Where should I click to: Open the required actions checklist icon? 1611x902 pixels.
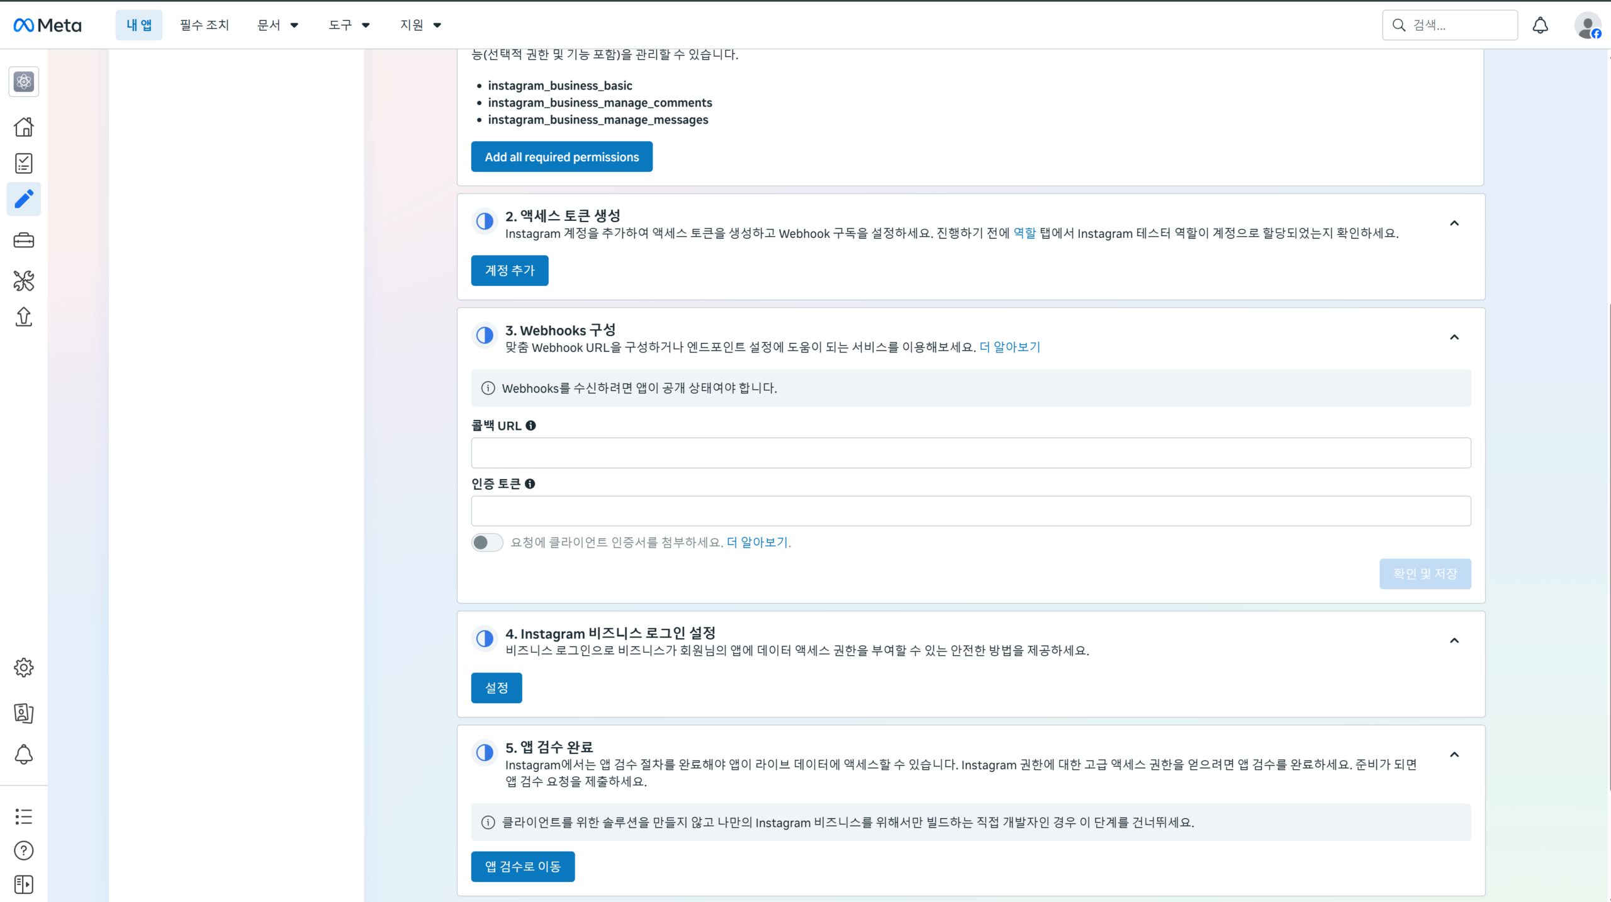[x=24, y=164]
